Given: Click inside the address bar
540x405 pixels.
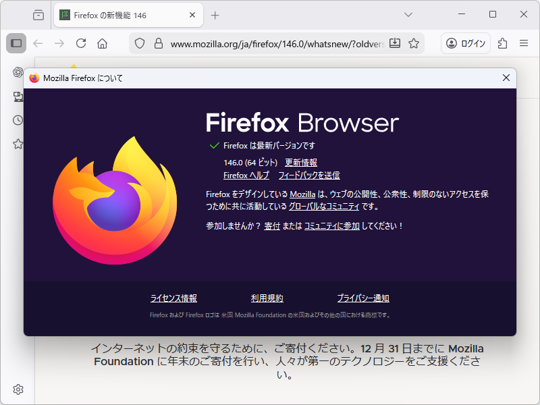Looking at the screenshot, I should pyautogui.click(x=270, y=43).
